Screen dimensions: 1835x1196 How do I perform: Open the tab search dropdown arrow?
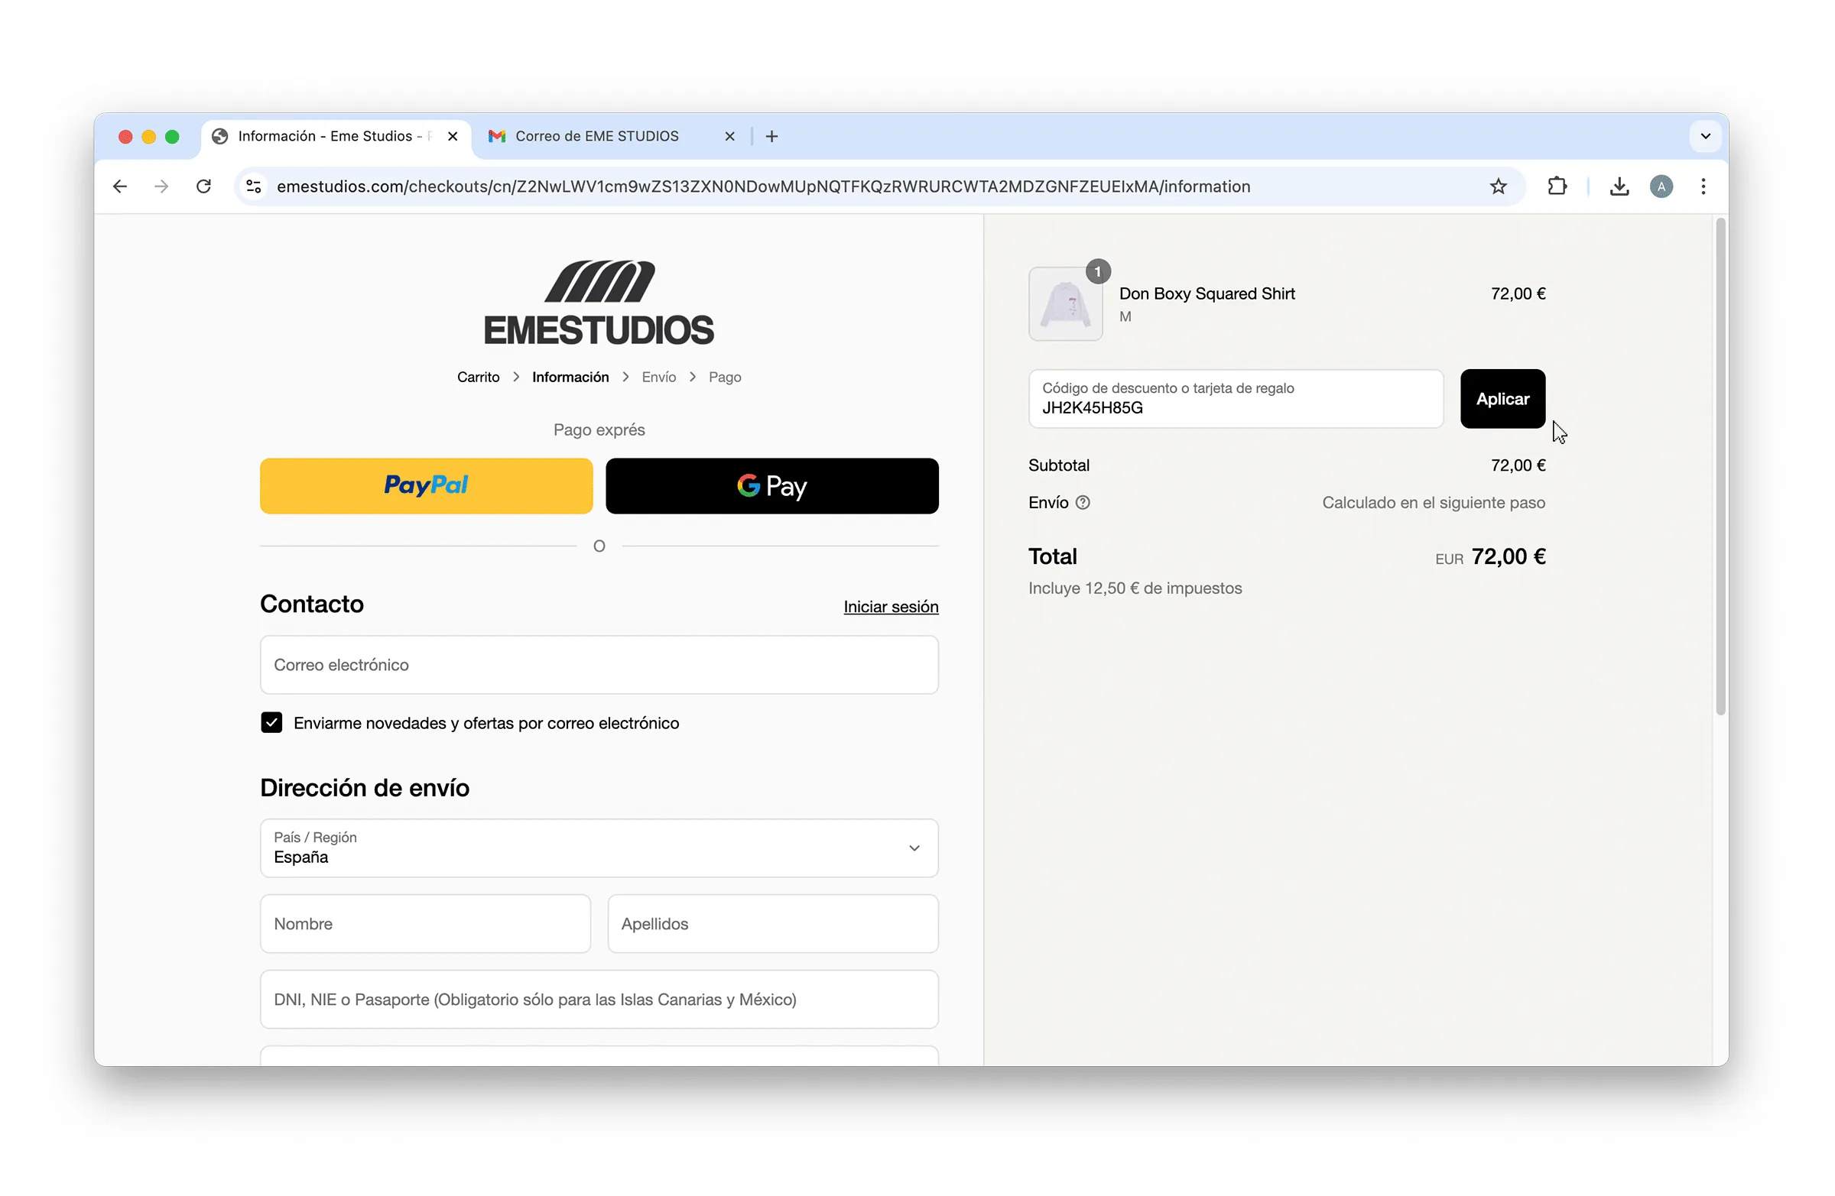[x=1706, y=136]
